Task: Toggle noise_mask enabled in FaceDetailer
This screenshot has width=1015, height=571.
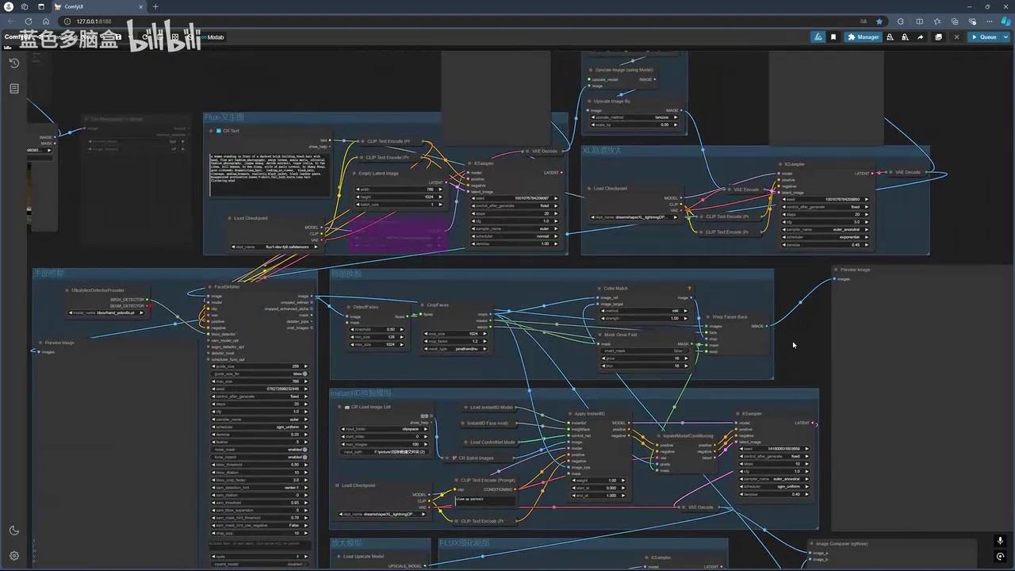Action: coord(259,450)
